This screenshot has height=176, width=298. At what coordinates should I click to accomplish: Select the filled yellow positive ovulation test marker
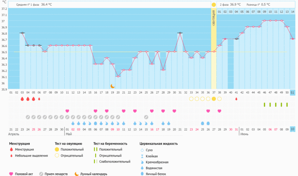coord(214,99)
